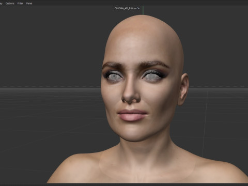Click the CINEMA_4D_Editor camera label
This screenshot has width=248, height=186.
[x=126, y=8]
